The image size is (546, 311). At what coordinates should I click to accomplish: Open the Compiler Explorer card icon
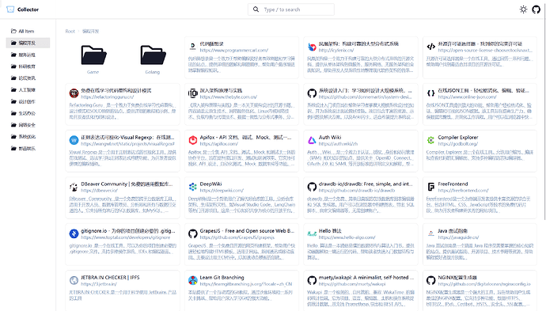click(x=430, y=140)
